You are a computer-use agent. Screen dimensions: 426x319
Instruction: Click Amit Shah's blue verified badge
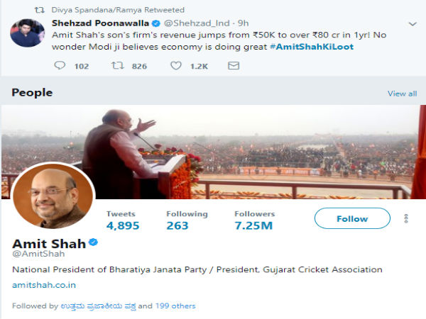click(x=93, y=243)
